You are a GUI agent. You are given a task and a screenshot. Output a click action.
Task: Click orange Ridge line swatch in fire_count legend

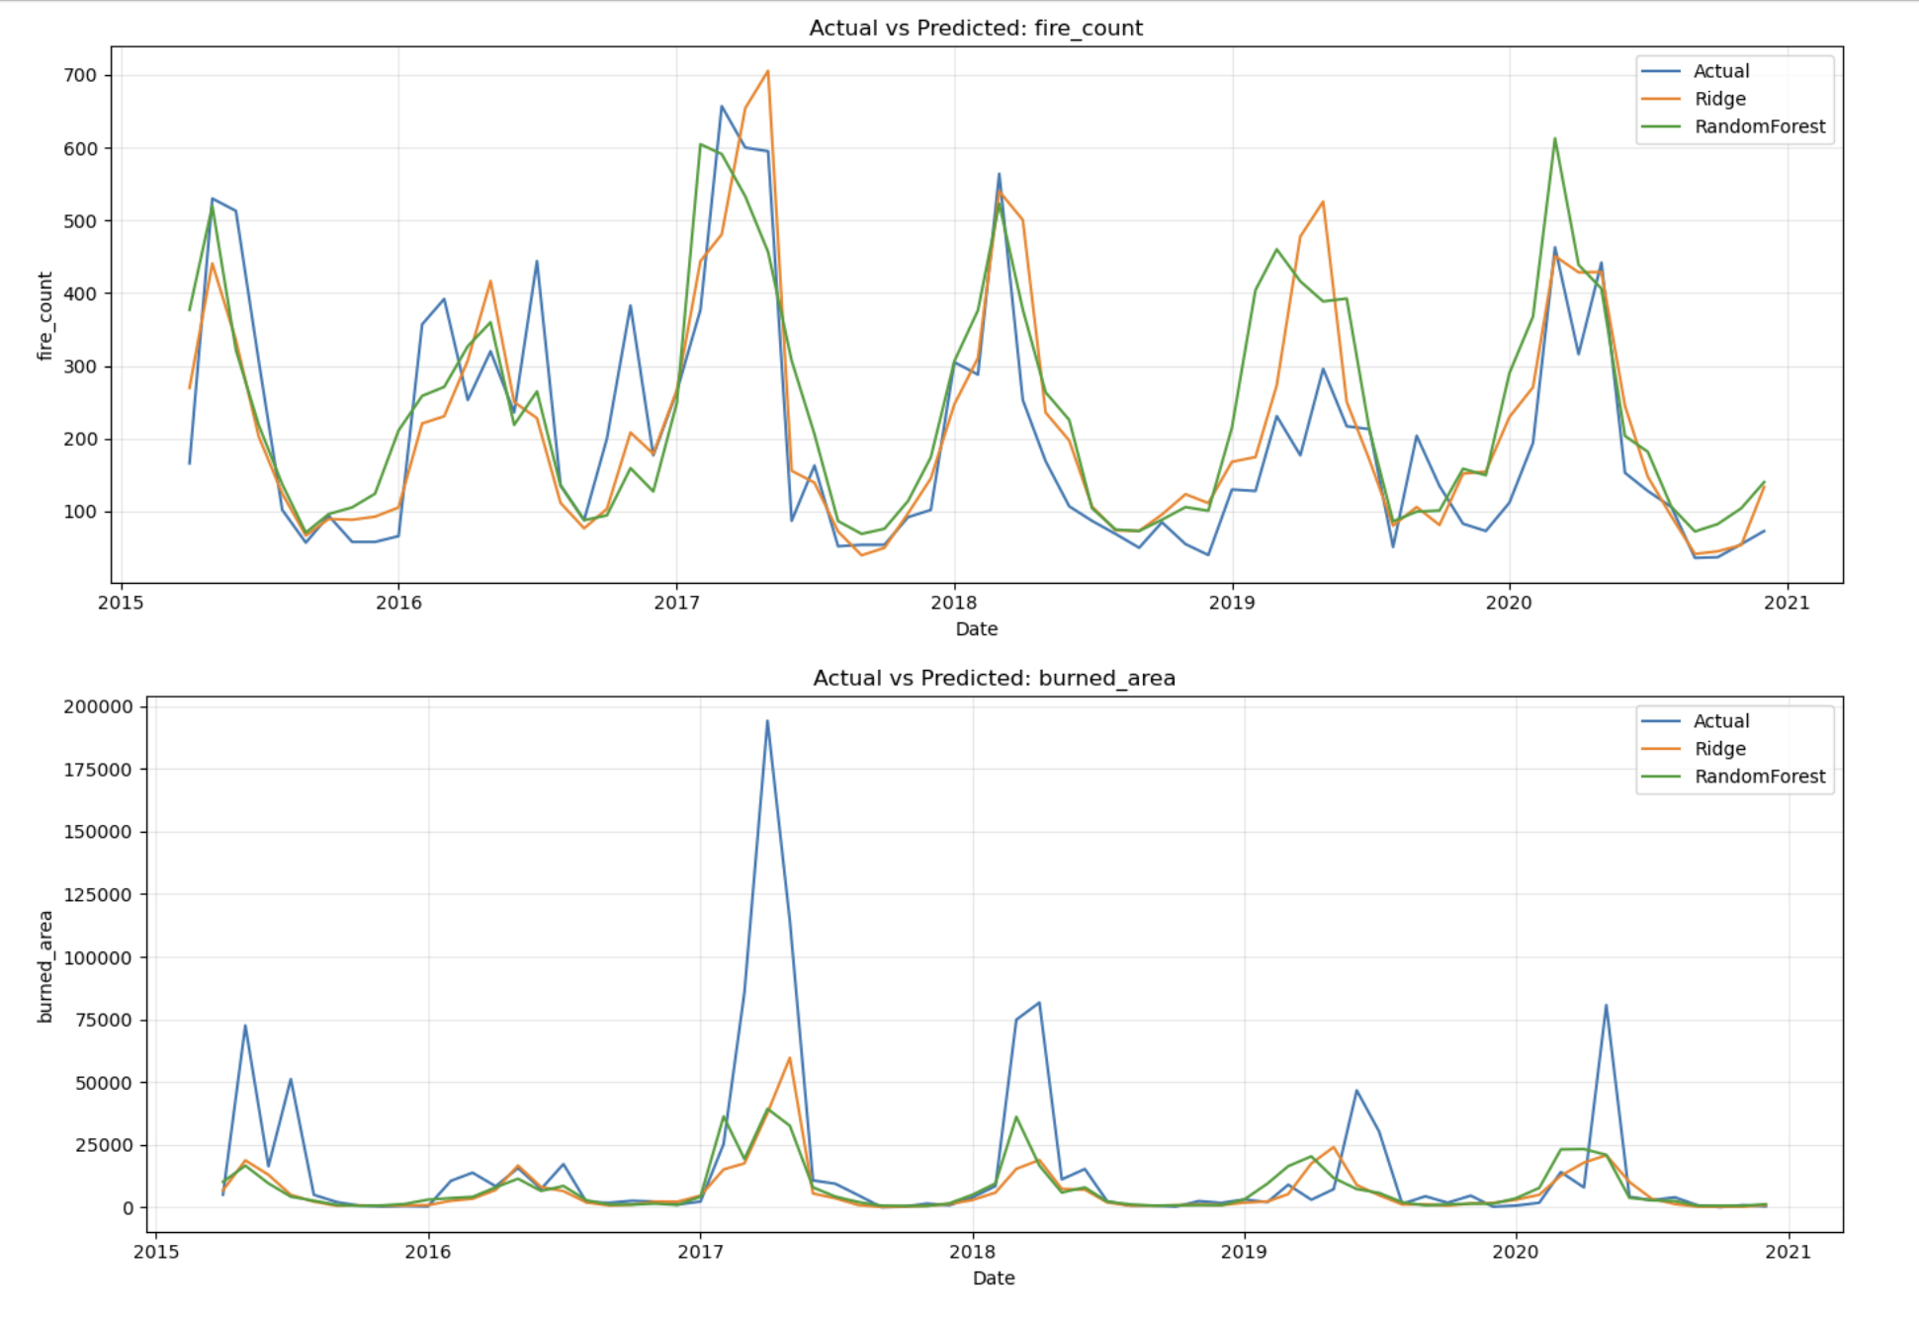pyautogui.click(x=1660, y=99)
